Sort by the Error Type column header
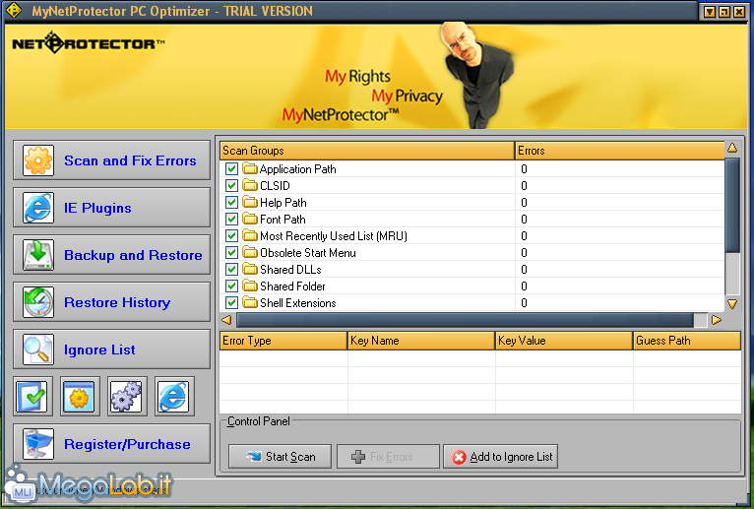Viewport: 754px width, 509px height. (x=283, y=341)
